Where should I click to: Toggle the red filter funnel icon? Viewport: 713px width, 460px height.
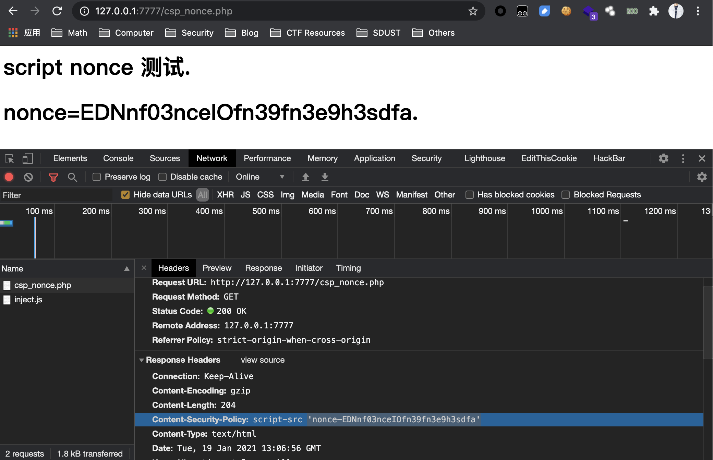point(53,177)
